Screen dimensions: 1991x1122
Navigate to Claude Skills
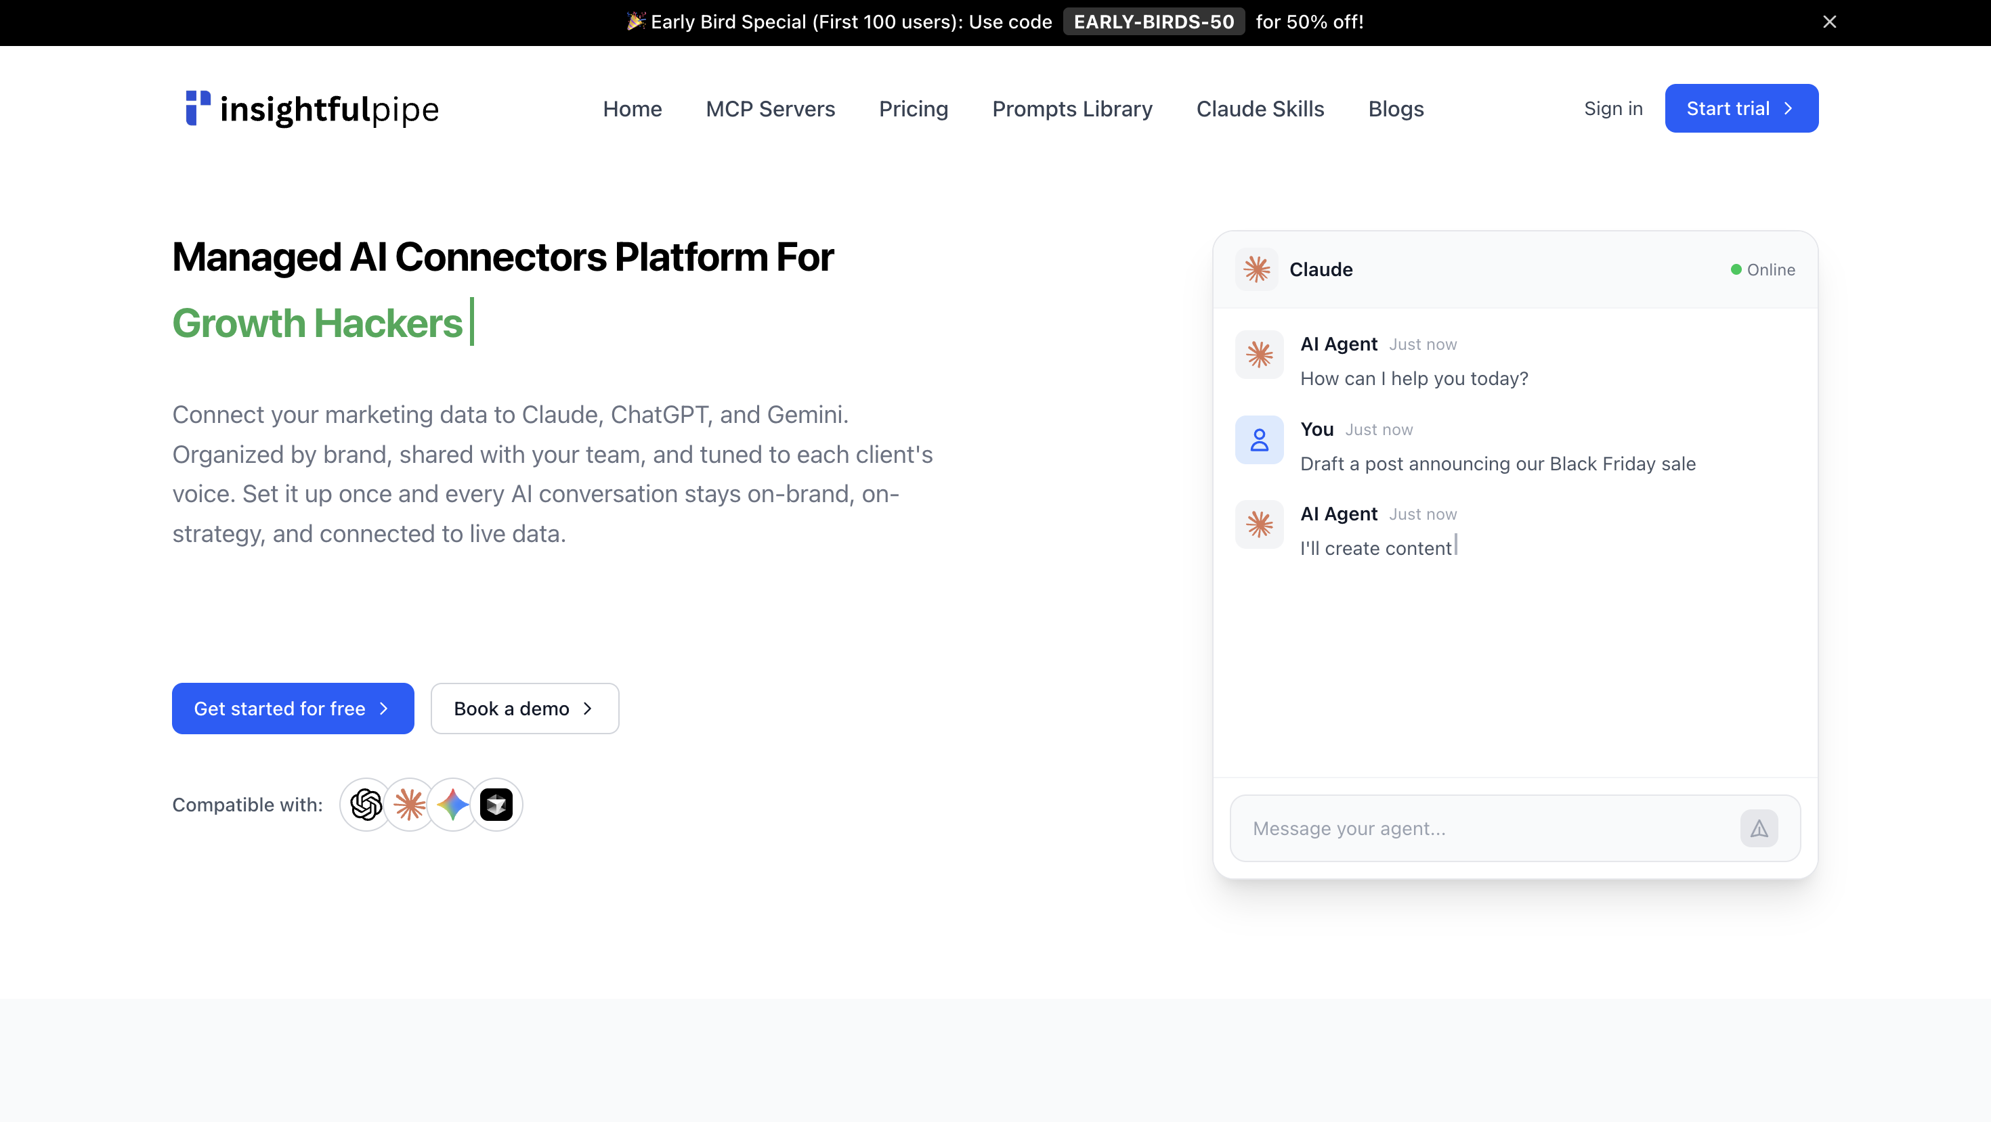click(x=1260, y=109)
